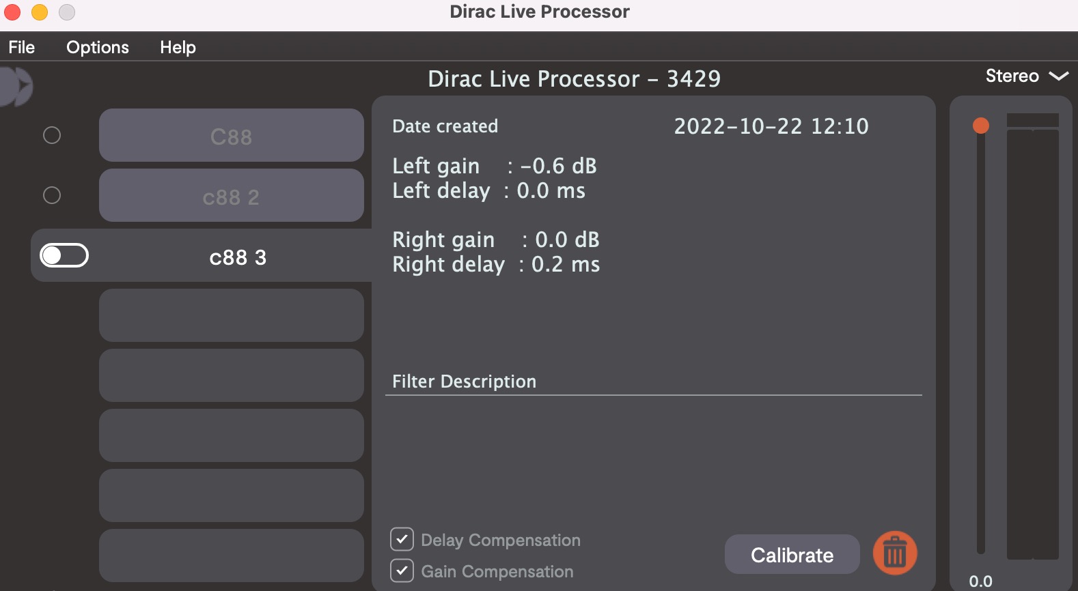Click the 0.0 volume value readout
Screen dimensions: 1078x591
coord(981,581)
